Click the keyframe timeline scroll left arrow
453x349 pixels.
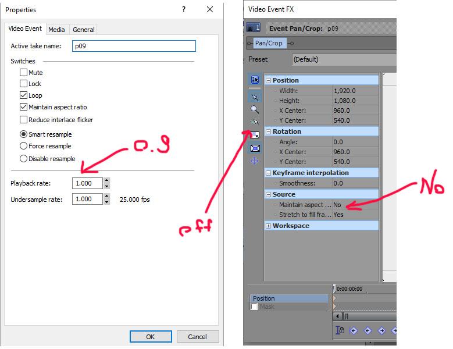coord(337,316)
